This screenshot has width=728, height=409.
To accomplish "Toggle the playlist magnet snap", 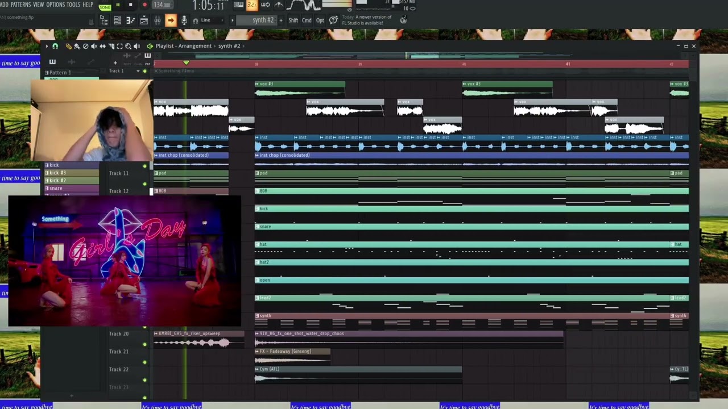I will [55, 46].
